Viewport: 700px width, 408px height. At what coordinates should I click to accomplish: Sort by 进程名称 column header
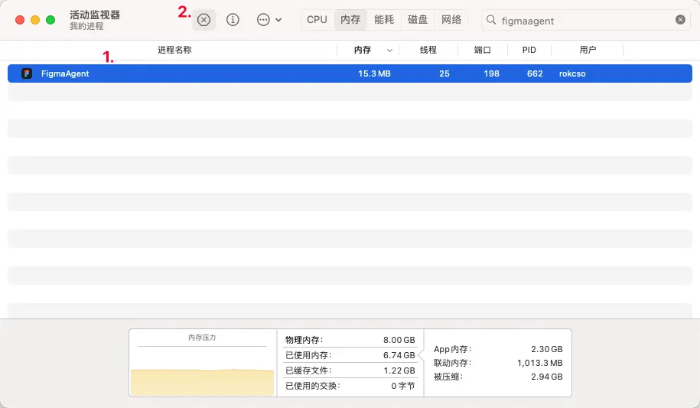174,50
